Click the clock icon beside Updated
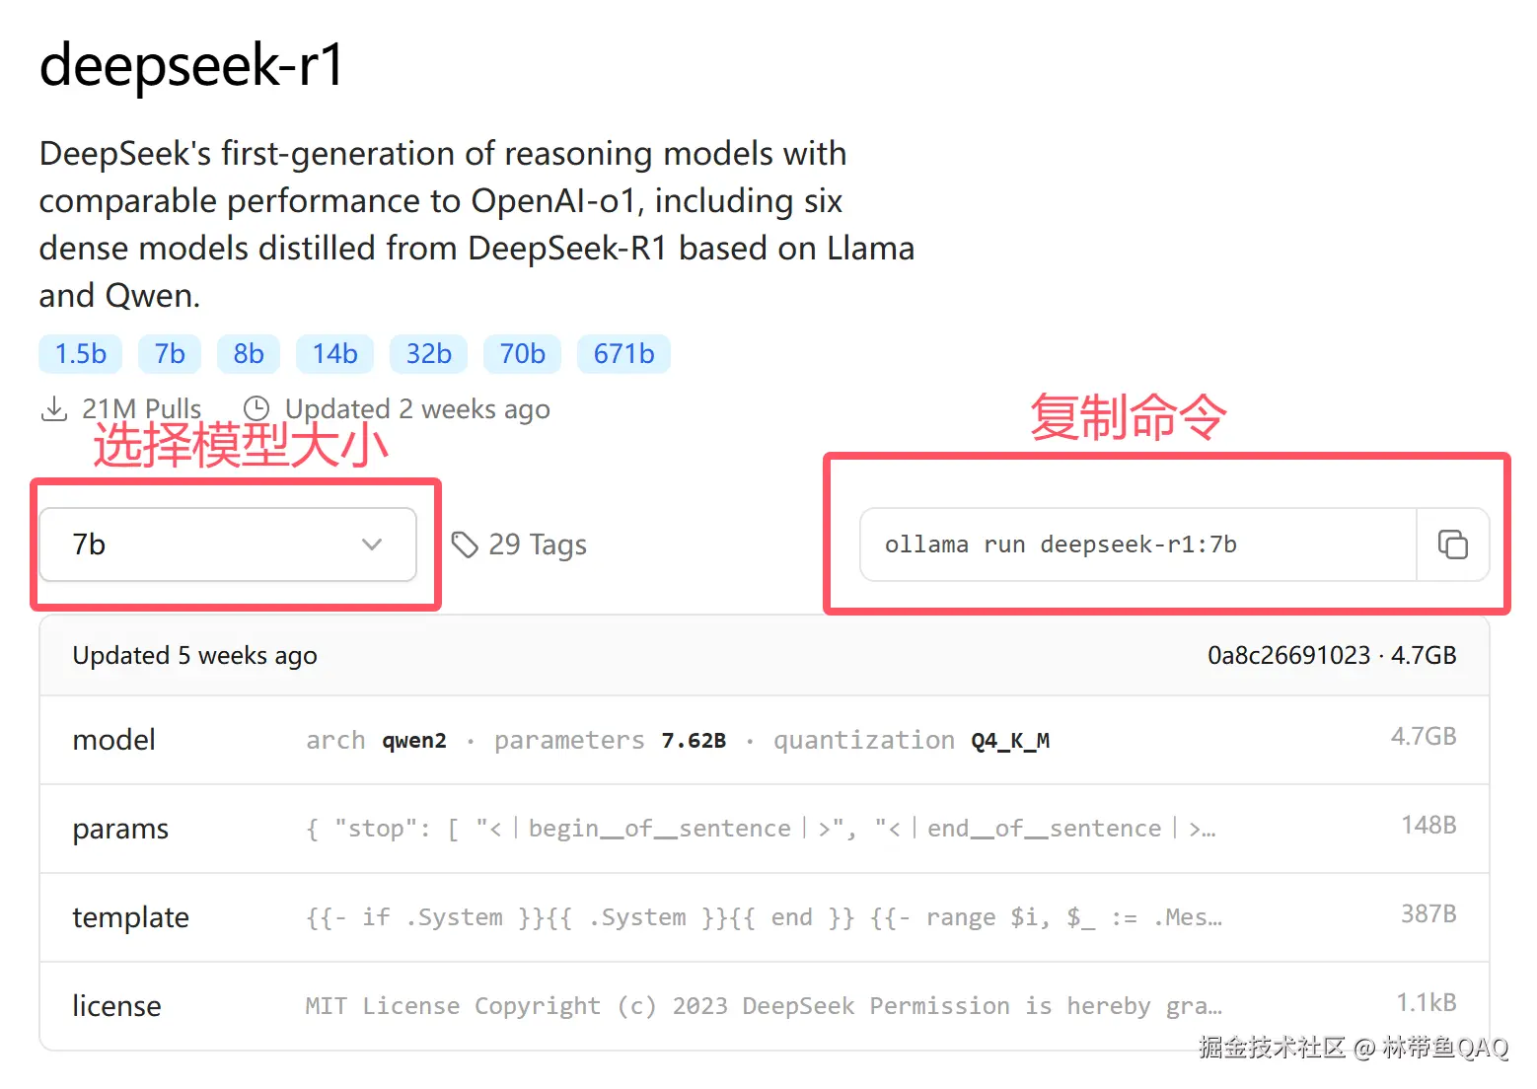This screenshot has height=1089, width=1537. (256, 408)
